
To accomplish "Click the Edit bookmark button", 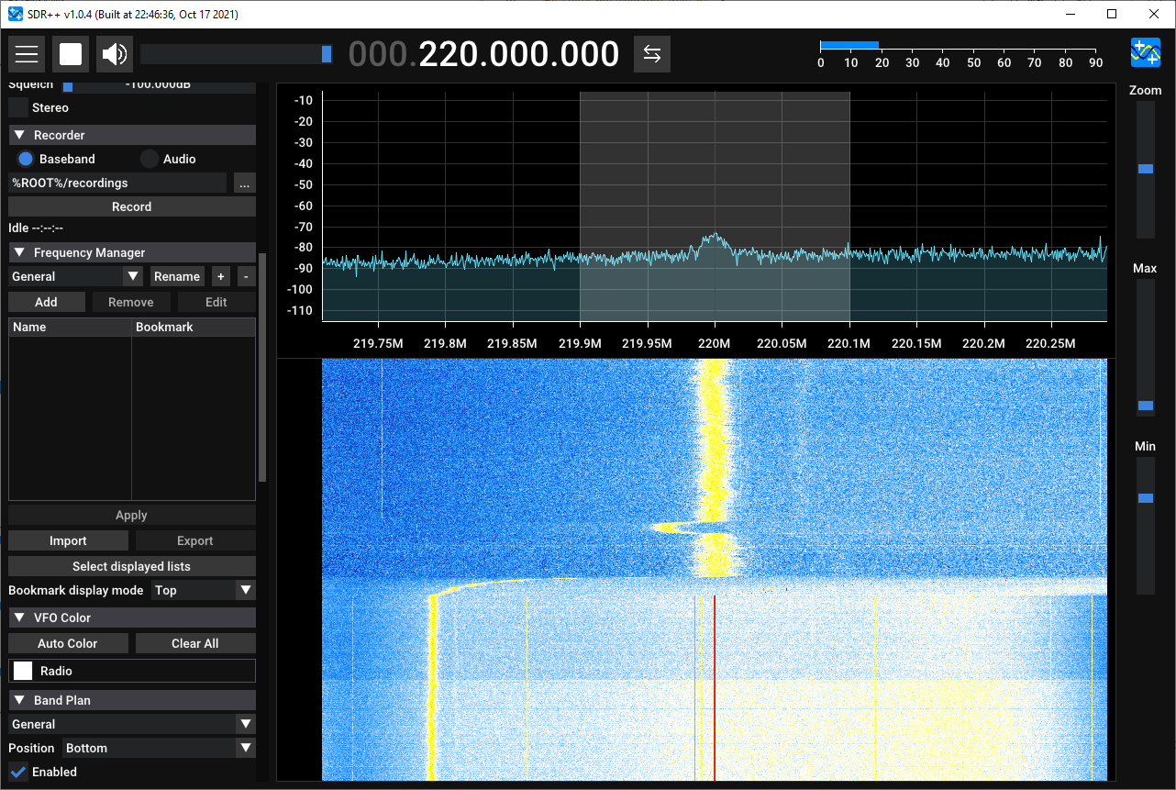I will [x=216, y=302].
